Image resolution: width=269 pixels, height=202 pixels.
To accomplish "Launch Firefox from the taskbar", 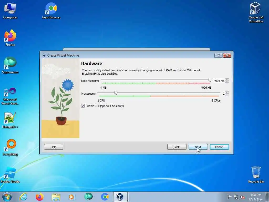I will pos(39,197).
